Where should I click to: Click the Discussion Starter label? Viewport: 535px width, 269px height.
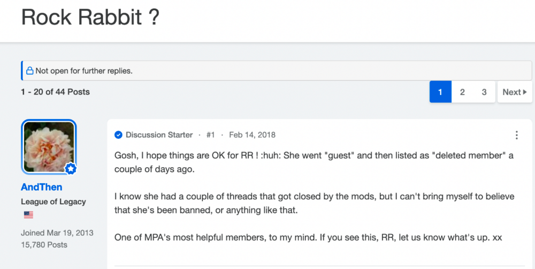tap(159, 135)
